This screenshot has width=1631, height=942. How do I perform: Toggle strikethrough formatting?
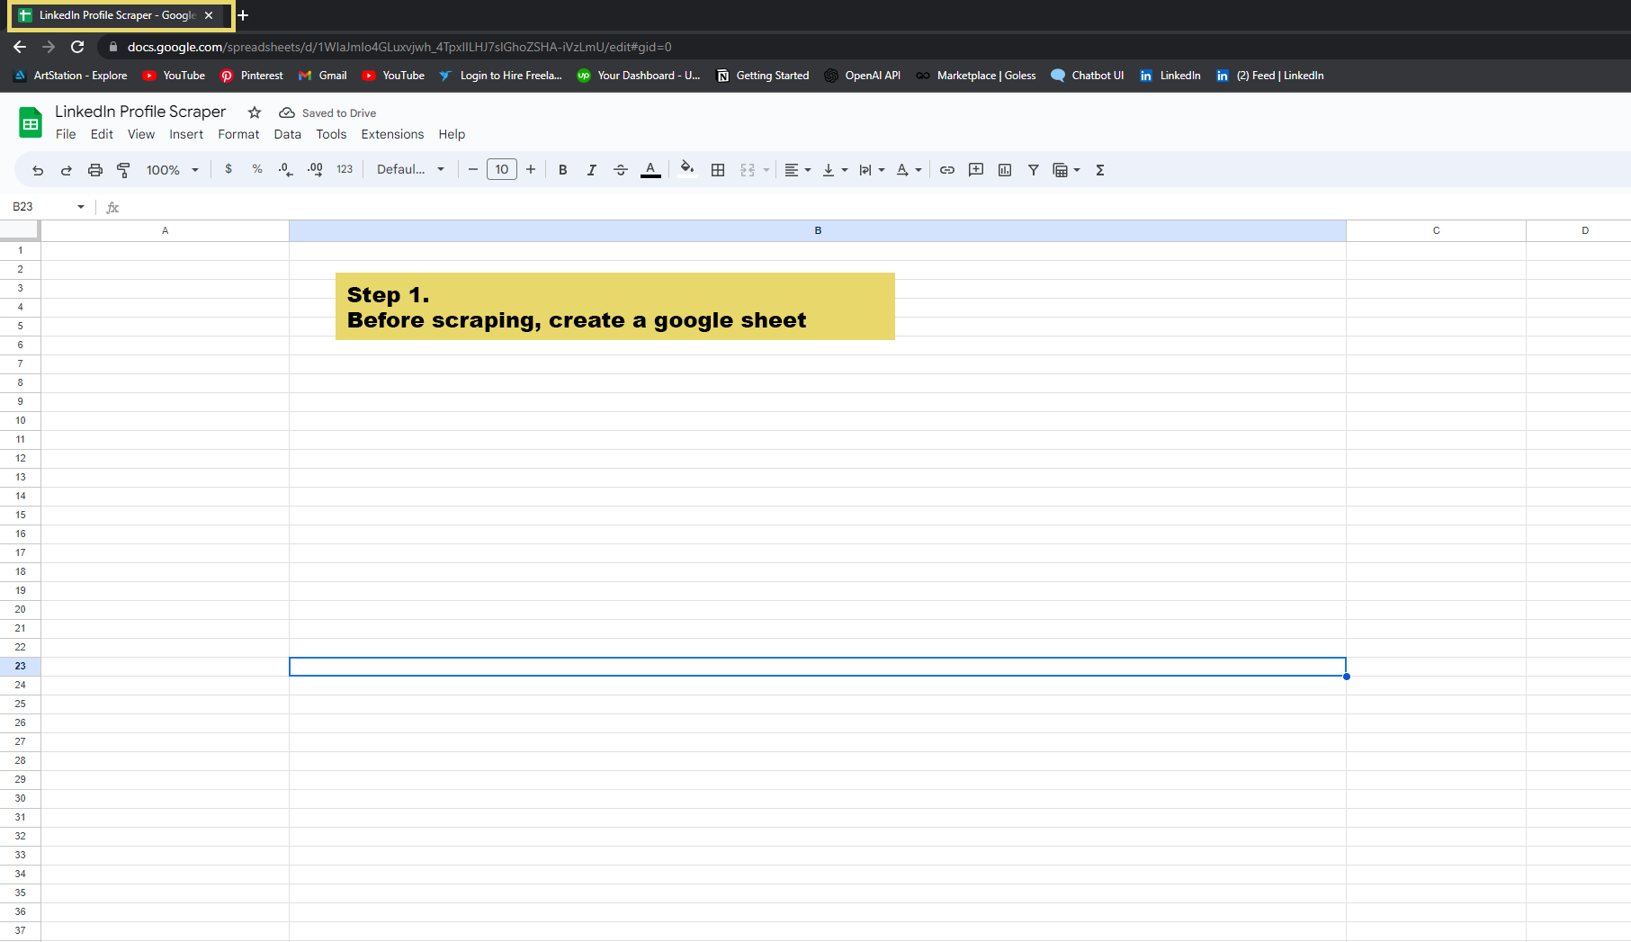pyautogui.click(x=620, y=170)
